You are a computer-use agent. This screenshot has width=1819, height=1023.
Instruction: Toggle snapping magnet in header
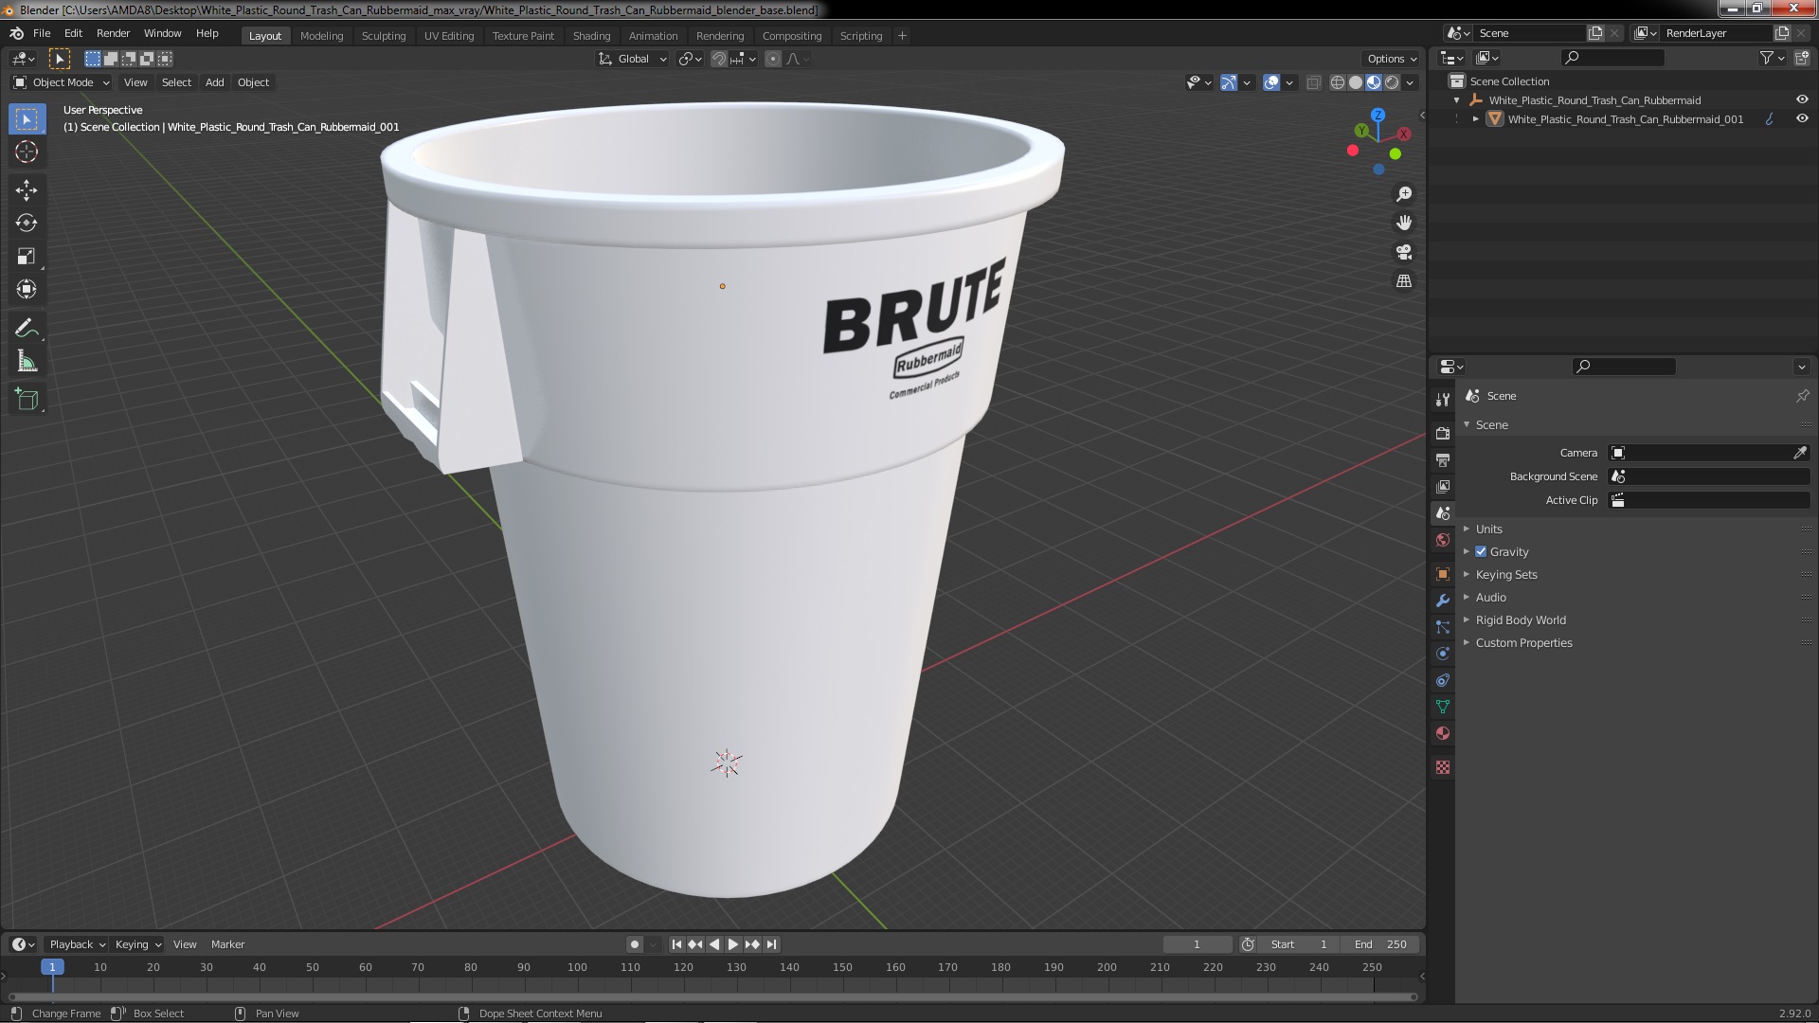coord(719,59)
